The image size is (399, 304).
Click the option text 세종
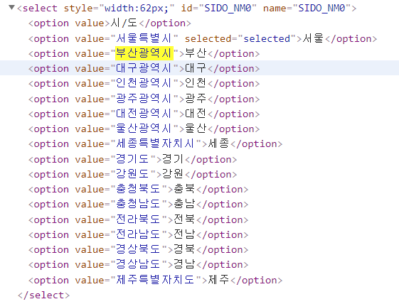[x=218, y=144]
